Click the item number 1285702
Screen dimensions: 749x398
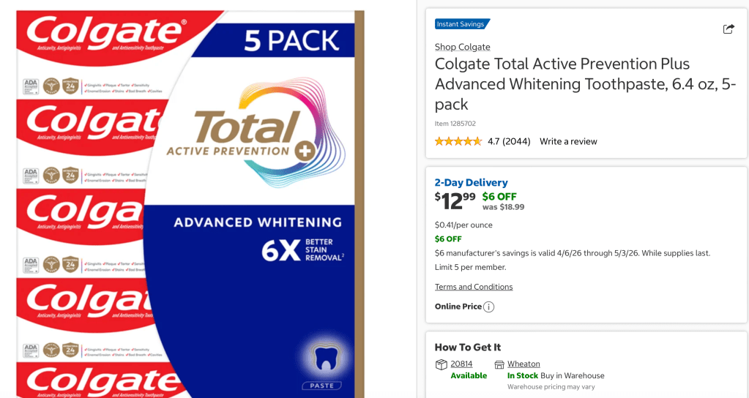click(x=455, y=124)
